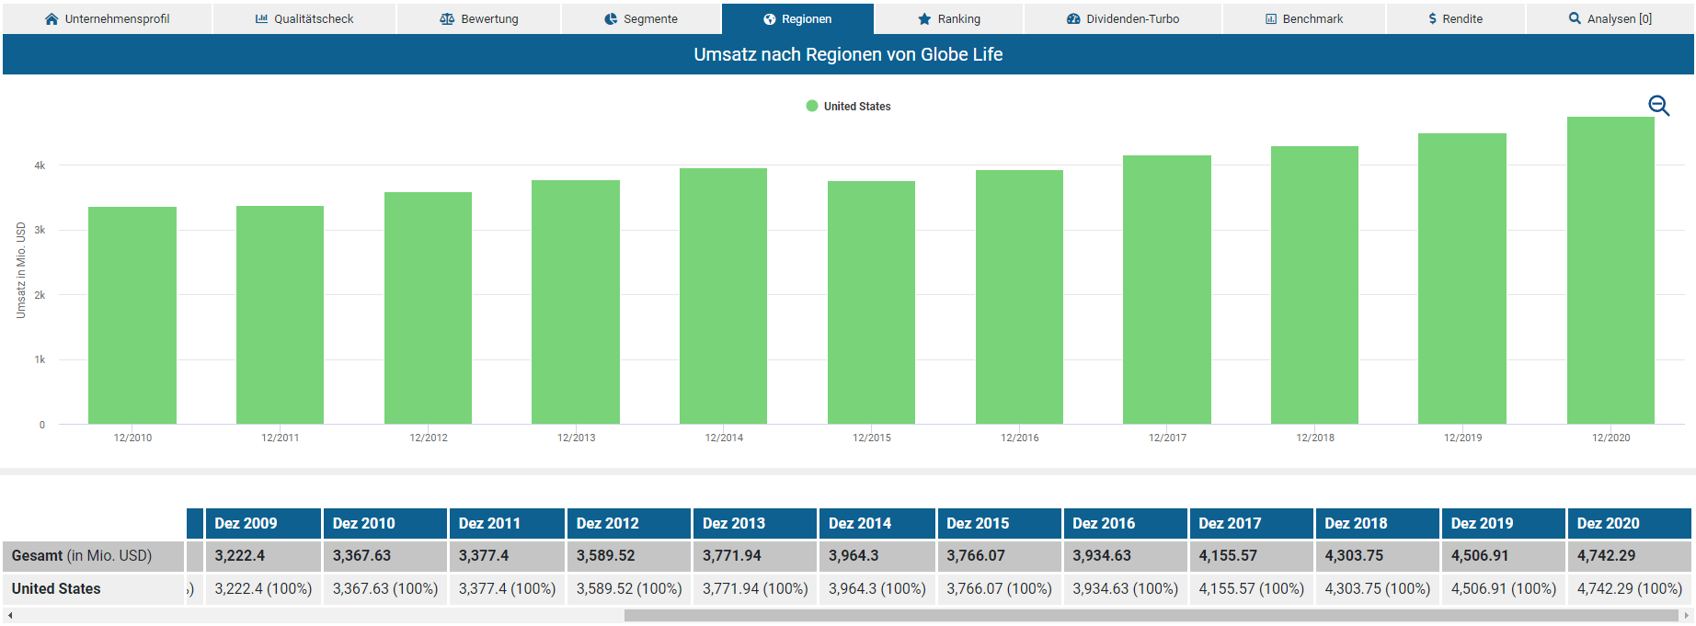Screen dimensions: 1696x626
Task: Switch to the Dividenden-Turbo tab
Action: [1122, 19]
